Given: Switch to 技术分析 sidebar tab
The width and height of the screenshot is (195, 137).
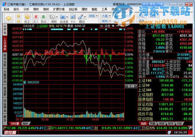Looking at the screenshot, I should 5,60.
